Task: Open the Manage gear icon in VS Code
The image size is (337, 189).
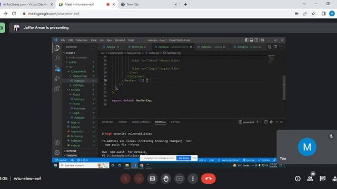Action: [57, 152]
